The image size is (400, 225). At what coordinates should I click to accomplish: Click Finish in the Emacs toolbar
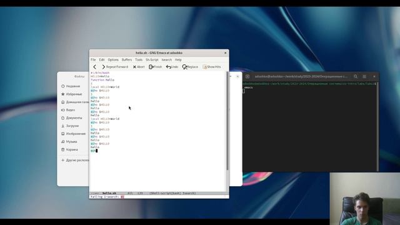click(156, 67)
